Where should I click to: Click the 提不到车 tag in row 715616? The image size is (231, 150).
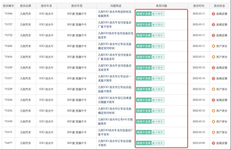(x=158, y=57)
